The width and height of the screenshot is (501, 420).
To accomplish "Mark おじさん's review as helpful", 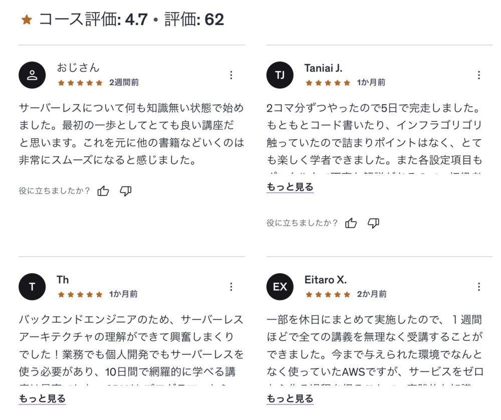I will coord(103,191).
